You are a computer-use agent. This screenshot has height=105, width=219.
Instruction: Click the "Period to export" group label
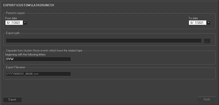tap(15, 13)
